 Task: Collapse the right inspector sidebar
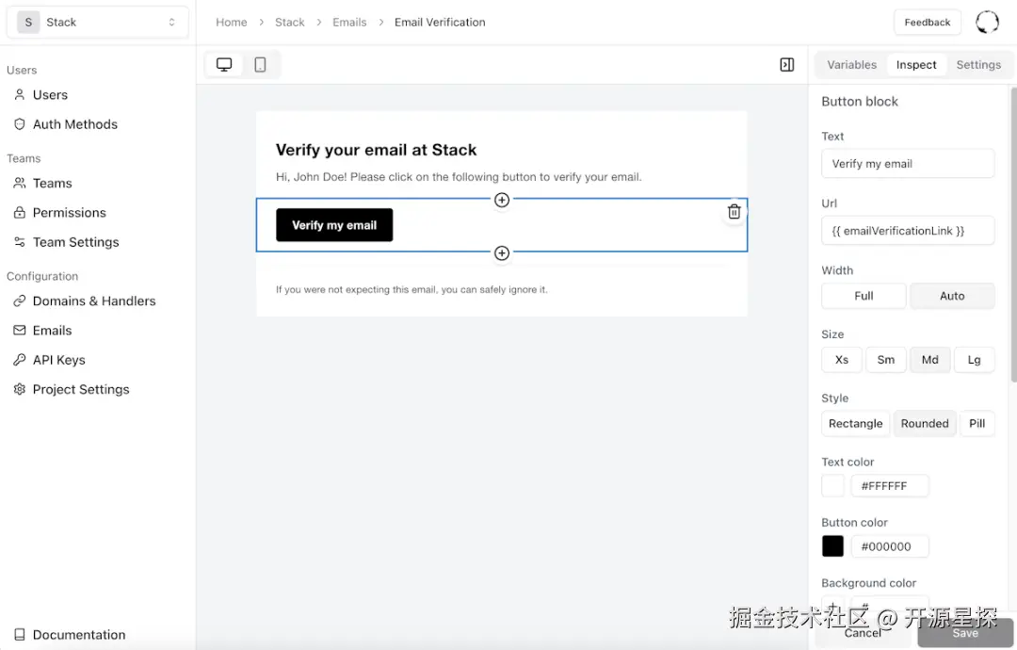point(786,65)
